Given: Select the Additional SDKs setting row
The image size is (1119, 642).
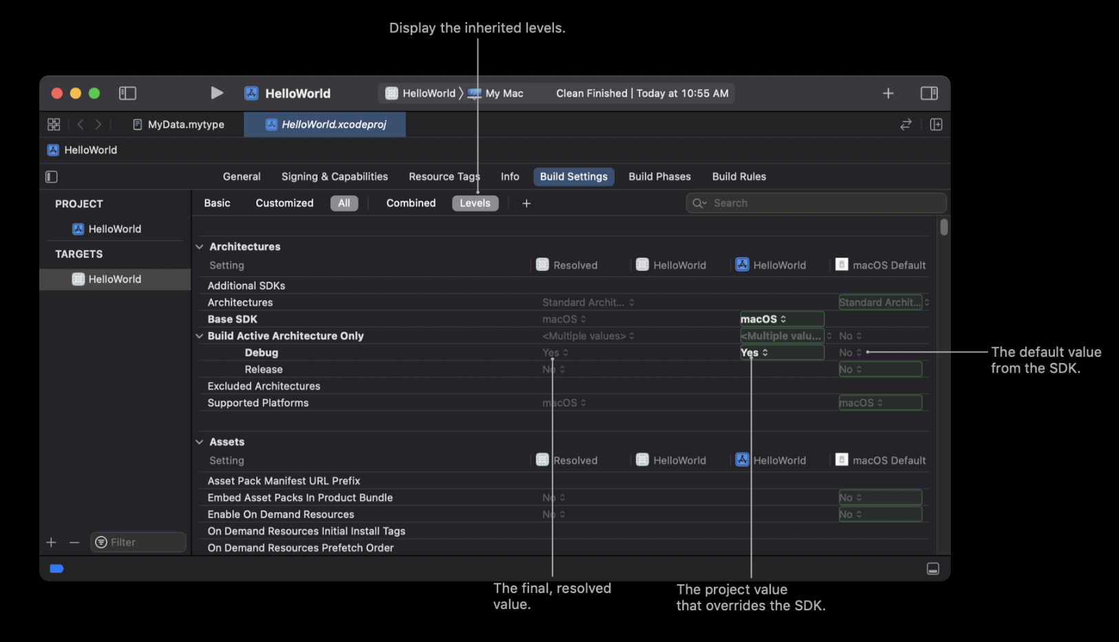Looking at the screenshot, I should (565, 285).
